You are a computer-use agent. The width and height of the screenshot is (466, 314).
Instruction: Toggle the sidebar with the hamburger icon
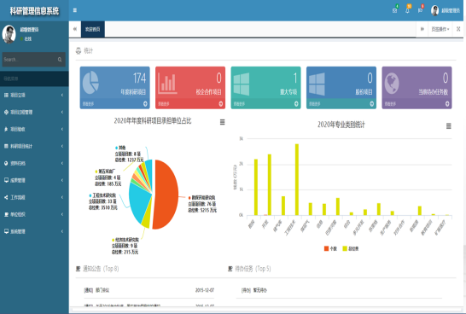[x=75, y=10]
